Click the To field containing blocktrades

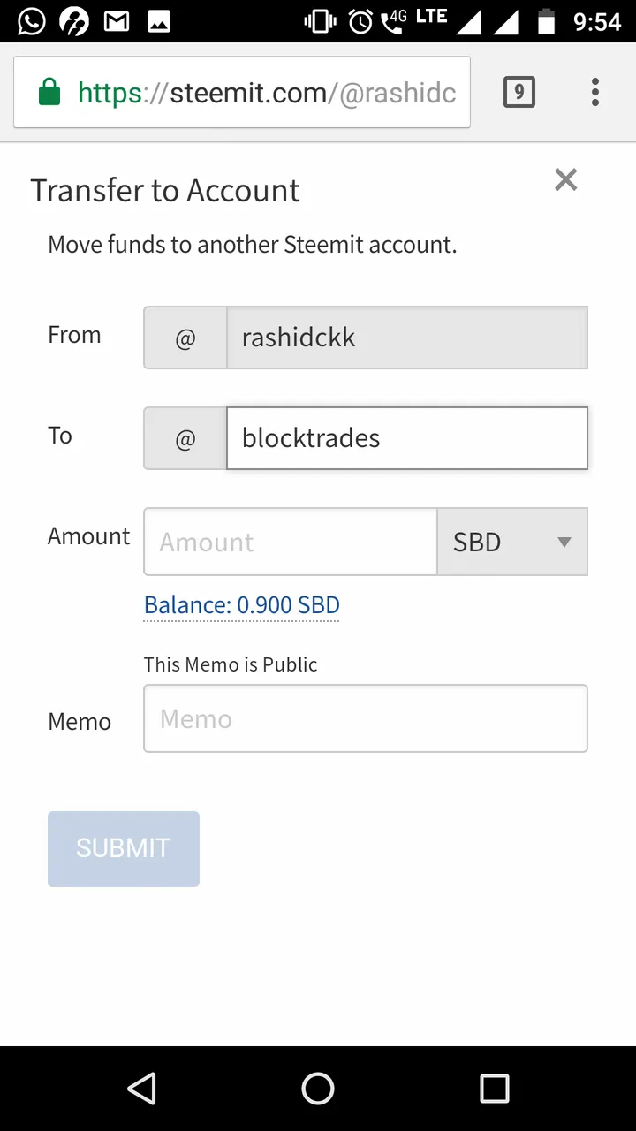coord(407,438)
